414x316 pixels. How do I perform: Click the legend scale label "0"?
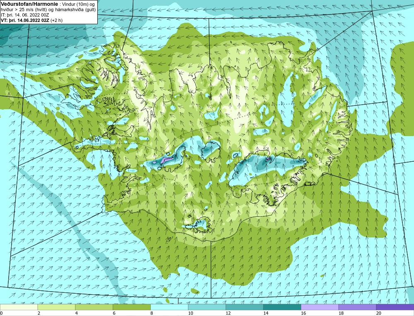pyautogui.click(x=1, y=313)
